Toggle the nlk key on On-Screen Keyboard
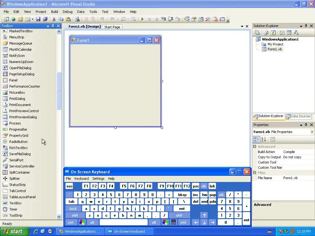This screenshot has width=315, height=236. pos(221,195)
